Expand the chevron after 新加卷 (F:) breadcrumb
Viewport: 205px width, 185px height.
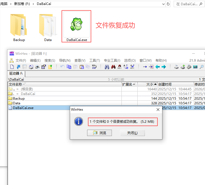point(33,4)
